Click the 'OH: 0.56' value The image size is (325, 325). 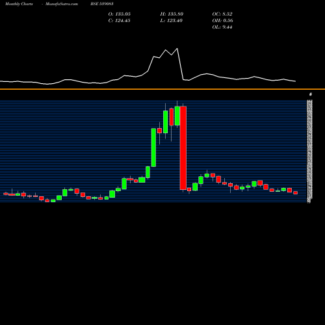pyautogui.click(x=223, y=21)
